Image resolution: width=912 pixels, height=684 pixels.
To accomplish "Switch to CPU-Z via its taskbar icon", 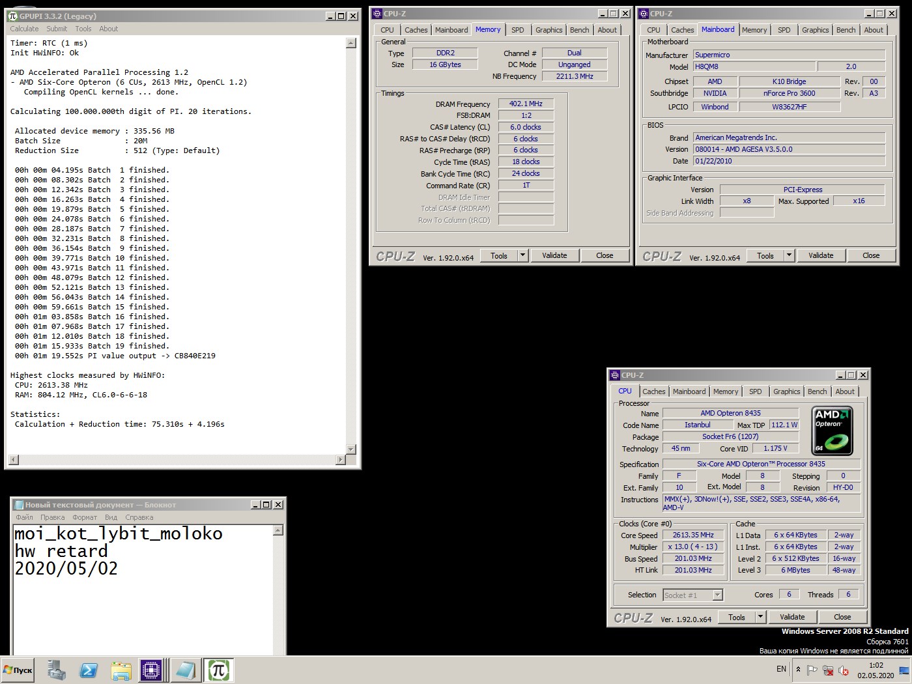I will click(151, 670).
